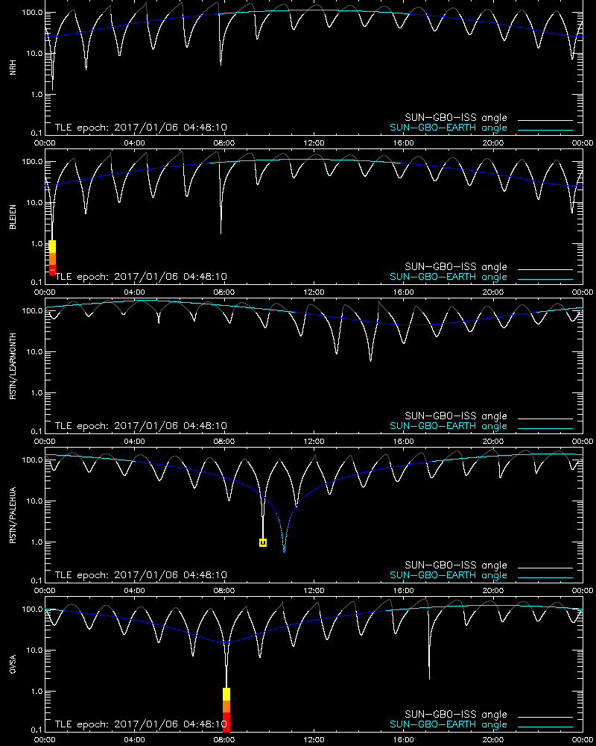Click the RSTN/PALEHUA panel axis title

point(13,515)
